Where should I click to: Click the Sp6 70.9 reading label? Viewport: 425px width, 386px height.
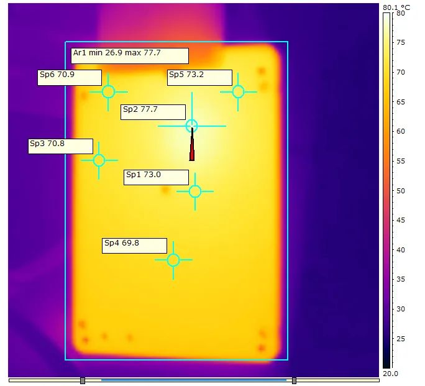69,77
